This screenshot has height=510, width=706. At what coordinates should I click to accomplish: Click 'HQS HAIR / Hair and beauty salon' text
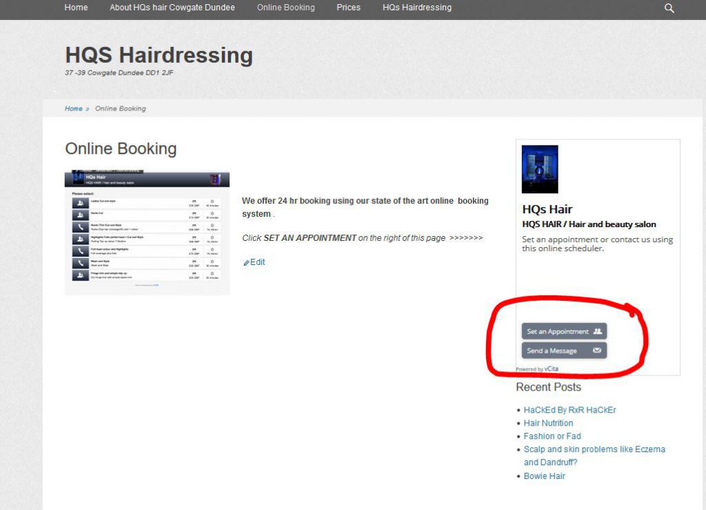coord(589,224)
